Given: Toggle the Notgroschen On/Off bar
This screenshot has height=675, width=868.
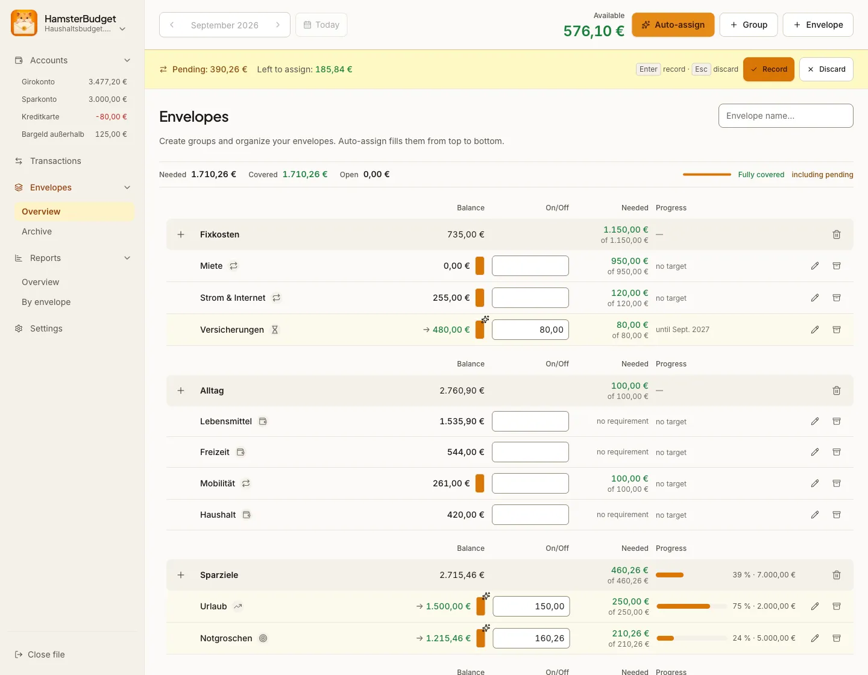Looking at the screenshot, I should pyautogui.click(x=480, y=638).
